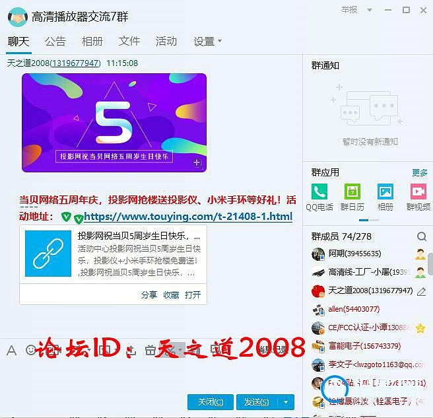The height and width of the screenshot is (418, 433).
Task: Click the pencil edit icon beside 天之道2008
Action: coord(421,291)
